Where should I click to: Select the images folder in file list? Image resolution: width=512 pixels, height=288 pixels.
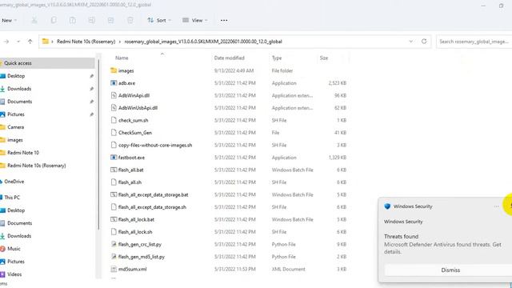click(x=126, y=70)
